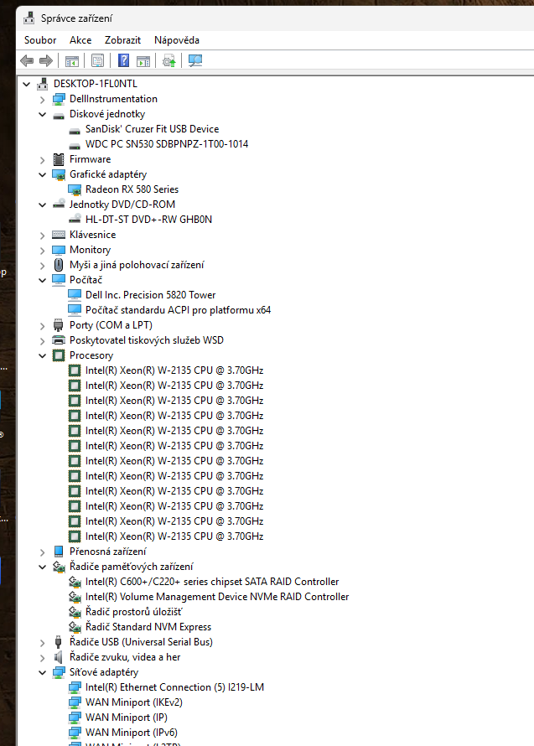This screenshot has height=746, width=534.
Task: Select the Řadiče zvuku, videa a her label
Action: [x=125, y=657]
